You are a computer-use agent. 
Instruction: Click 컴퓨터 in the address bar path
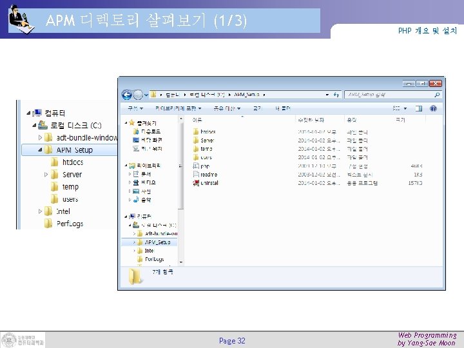[172, 95]
